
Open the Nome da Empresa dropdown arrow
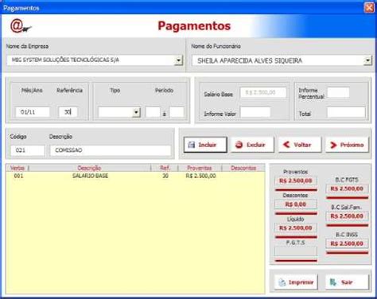click(179, 60)
